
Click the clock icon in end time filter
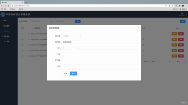(54, 21)
